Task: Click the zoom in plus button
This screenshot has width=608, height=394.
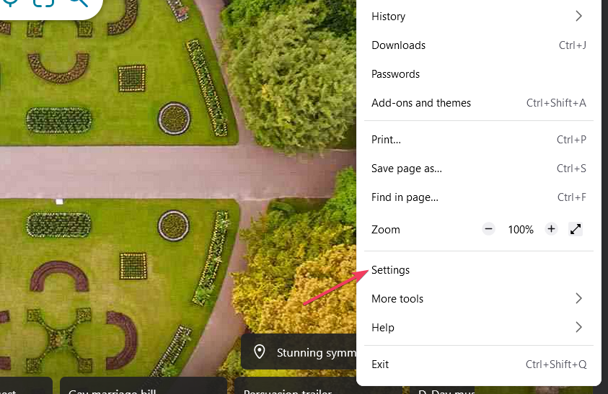Action: 551,229
